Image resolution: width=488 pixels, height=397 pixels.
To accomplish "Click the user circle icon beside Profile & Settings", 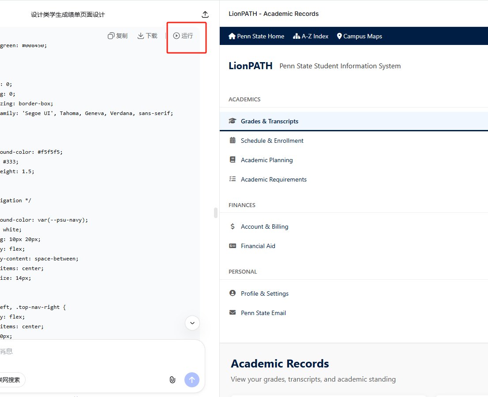I will point(233,293).
